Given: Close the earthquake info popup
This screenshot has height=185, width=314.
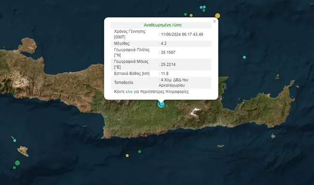Looking at the screenshot, I should pyautogui.click(x=214, y=21).
